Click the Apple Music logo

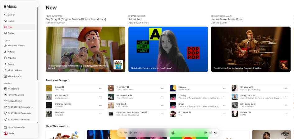[10, 6]
